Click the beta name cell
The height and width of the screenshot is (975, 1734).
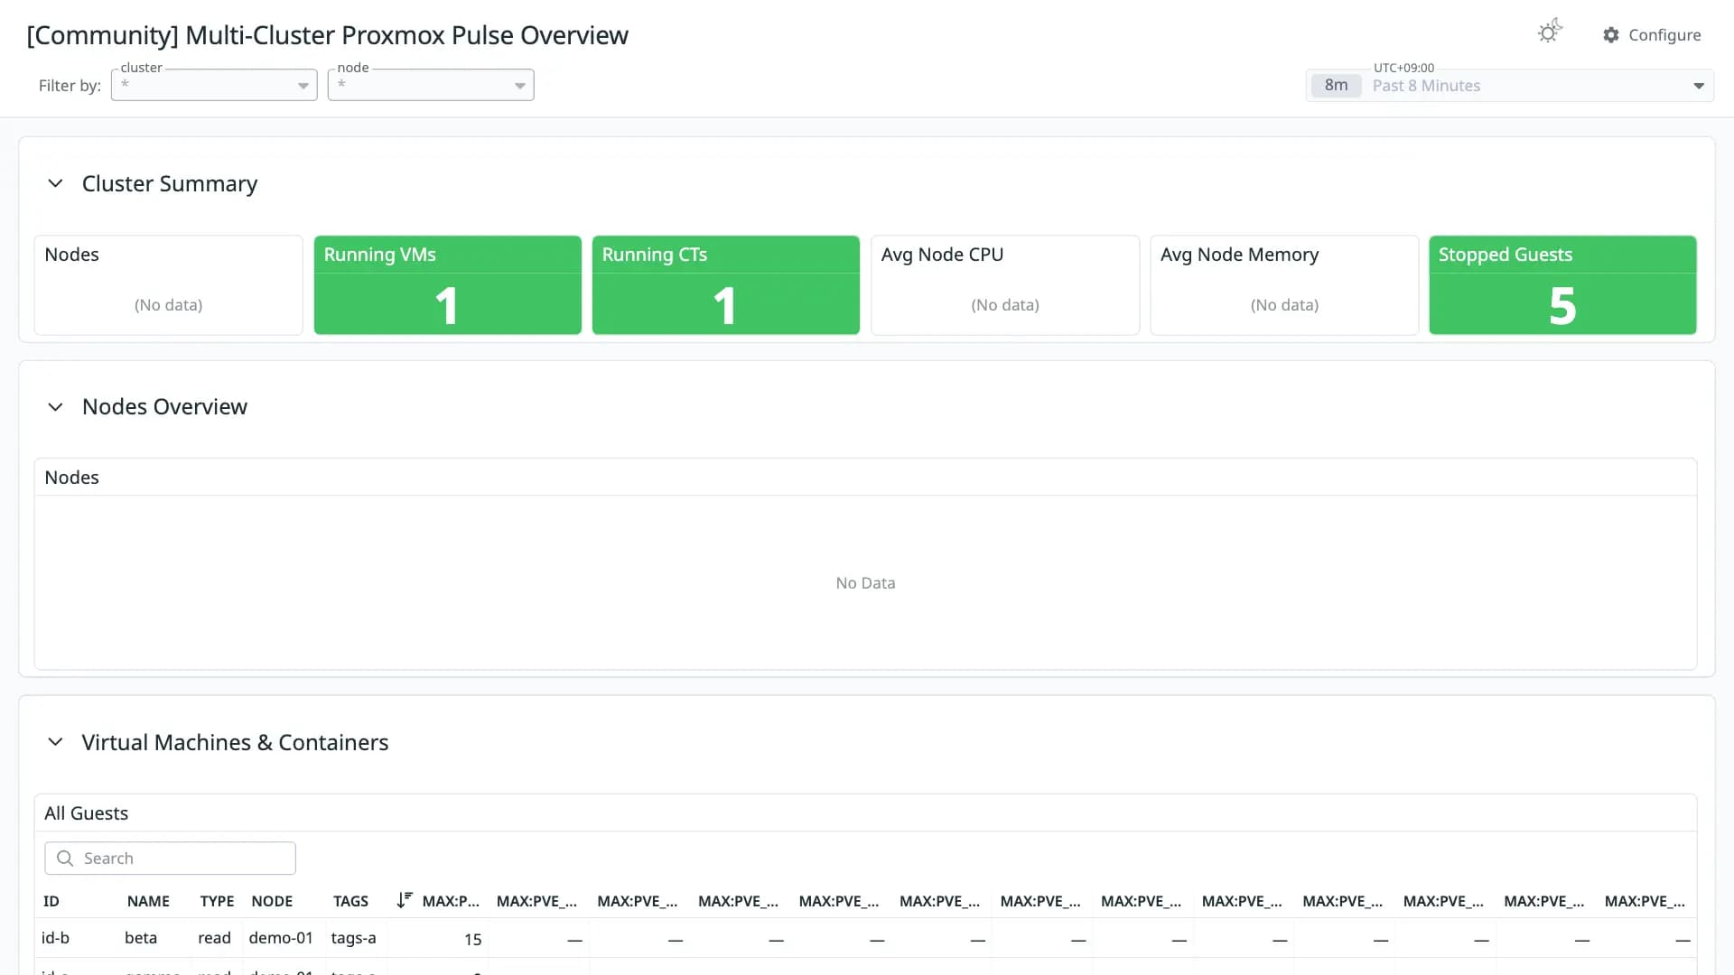(141, 938)
